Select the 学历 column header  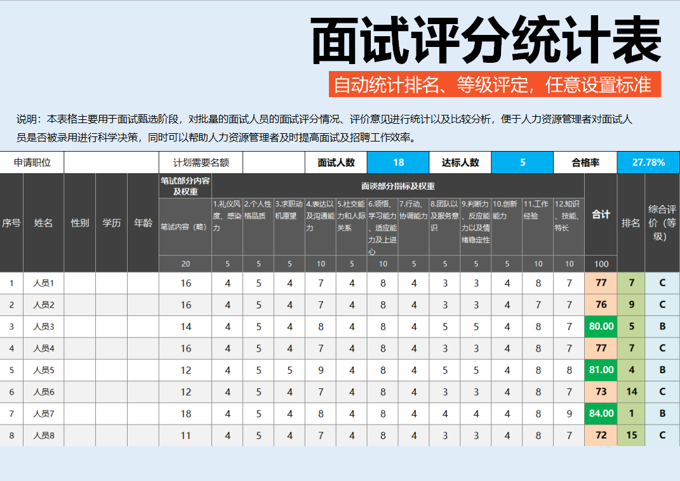point(111,223)
